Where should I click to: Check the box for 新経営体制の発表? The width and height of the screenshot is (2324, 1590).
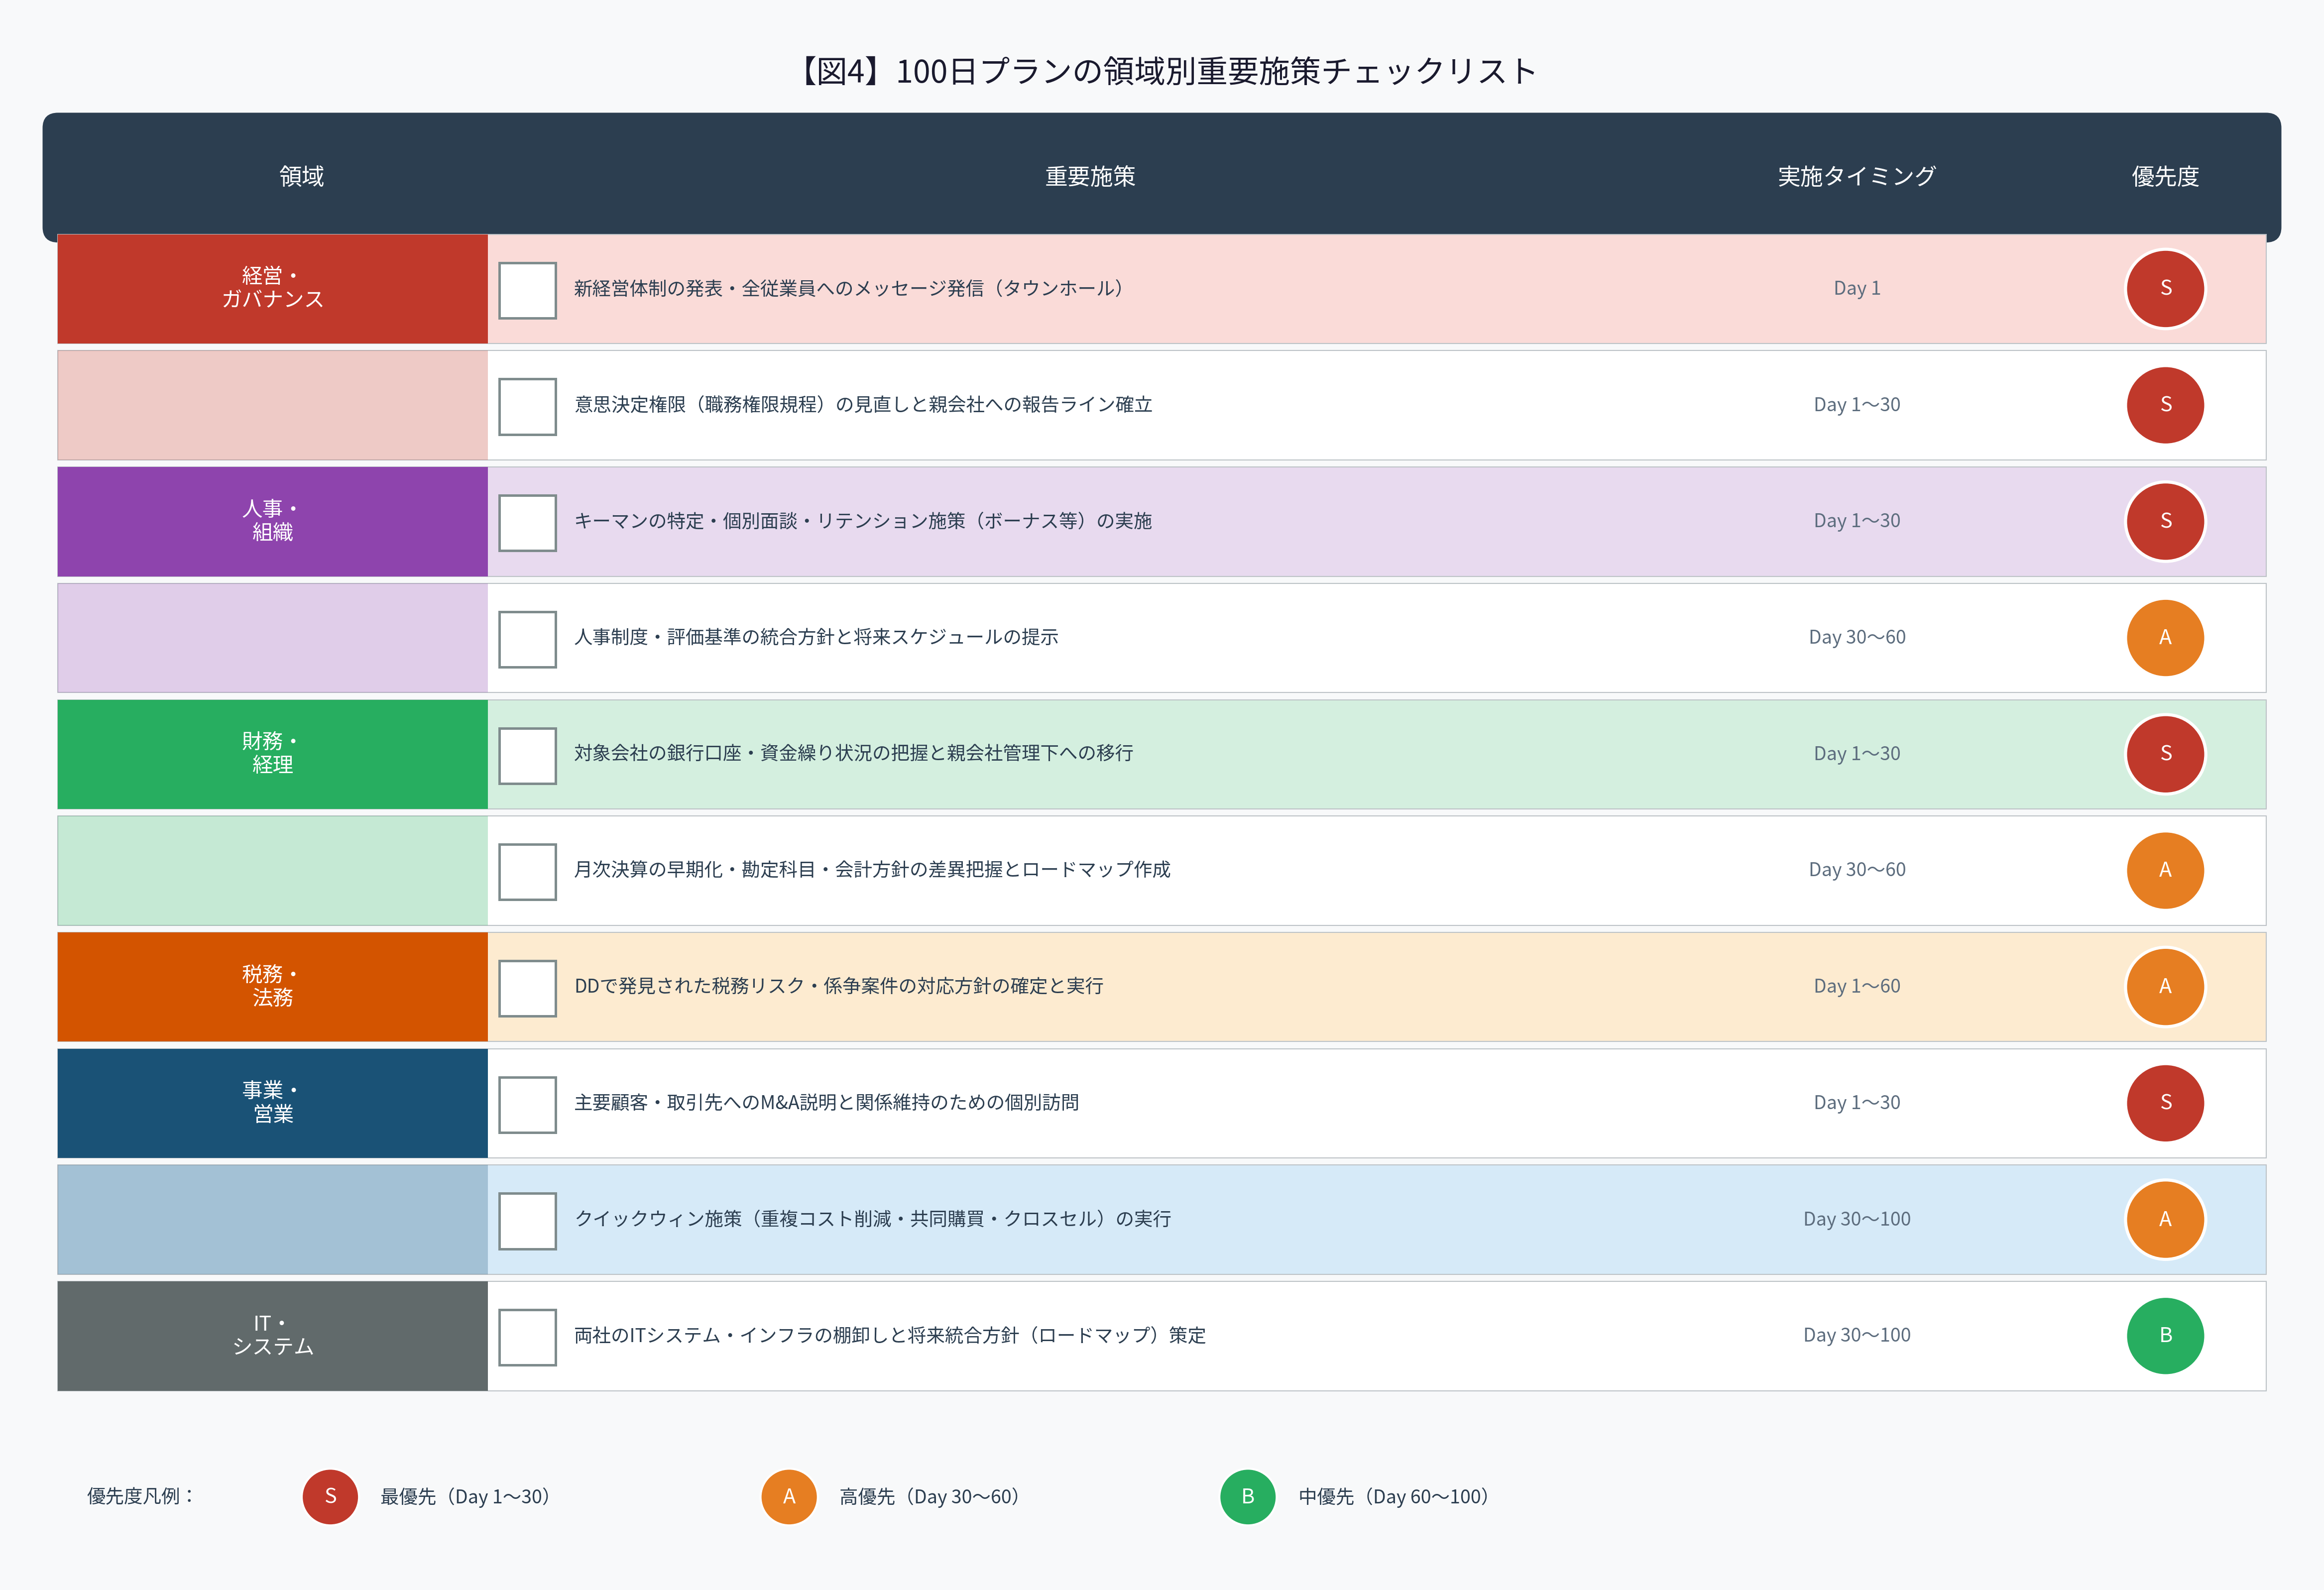[x=527, y=289]
